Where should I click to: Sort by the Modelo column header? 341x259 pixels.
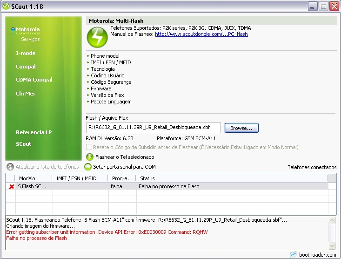[33, 178]
